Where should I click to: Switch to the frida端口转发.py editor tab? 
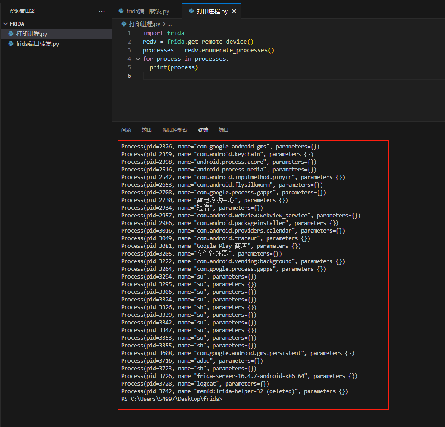147,11
